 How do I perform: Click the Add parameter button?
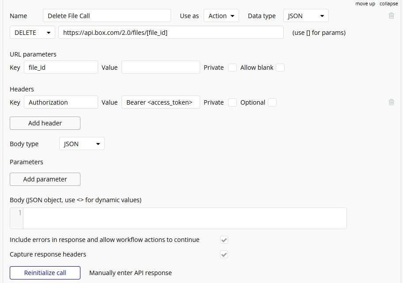[x=45, y=179]
